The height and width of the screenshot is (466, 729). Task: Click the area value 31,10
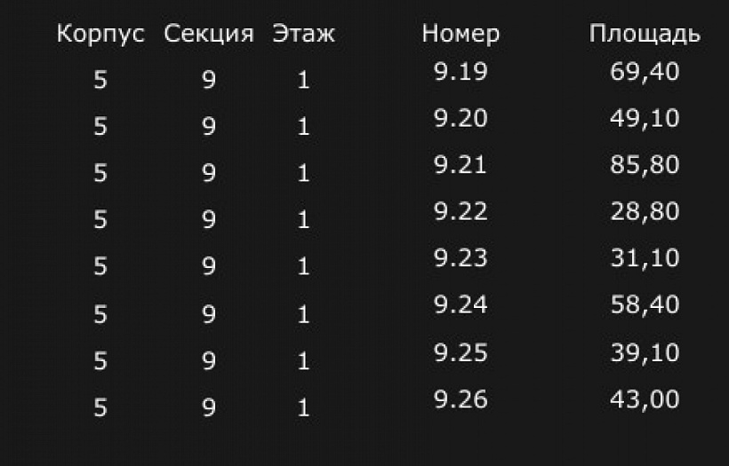tap(645, 258)
